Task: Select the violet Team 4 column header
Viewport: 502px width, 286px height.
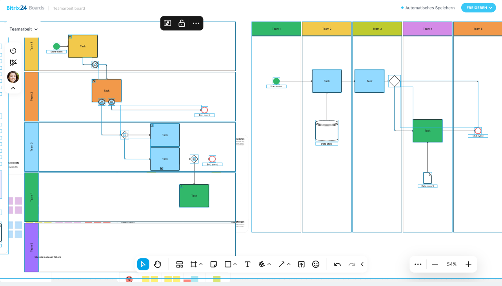Action: [427, 29]
